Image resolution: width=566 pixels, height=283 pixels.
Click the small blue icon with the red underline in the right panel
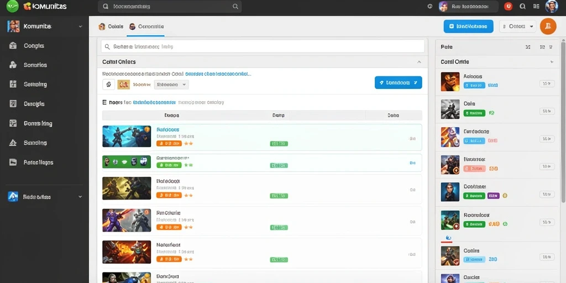[448, 238]
